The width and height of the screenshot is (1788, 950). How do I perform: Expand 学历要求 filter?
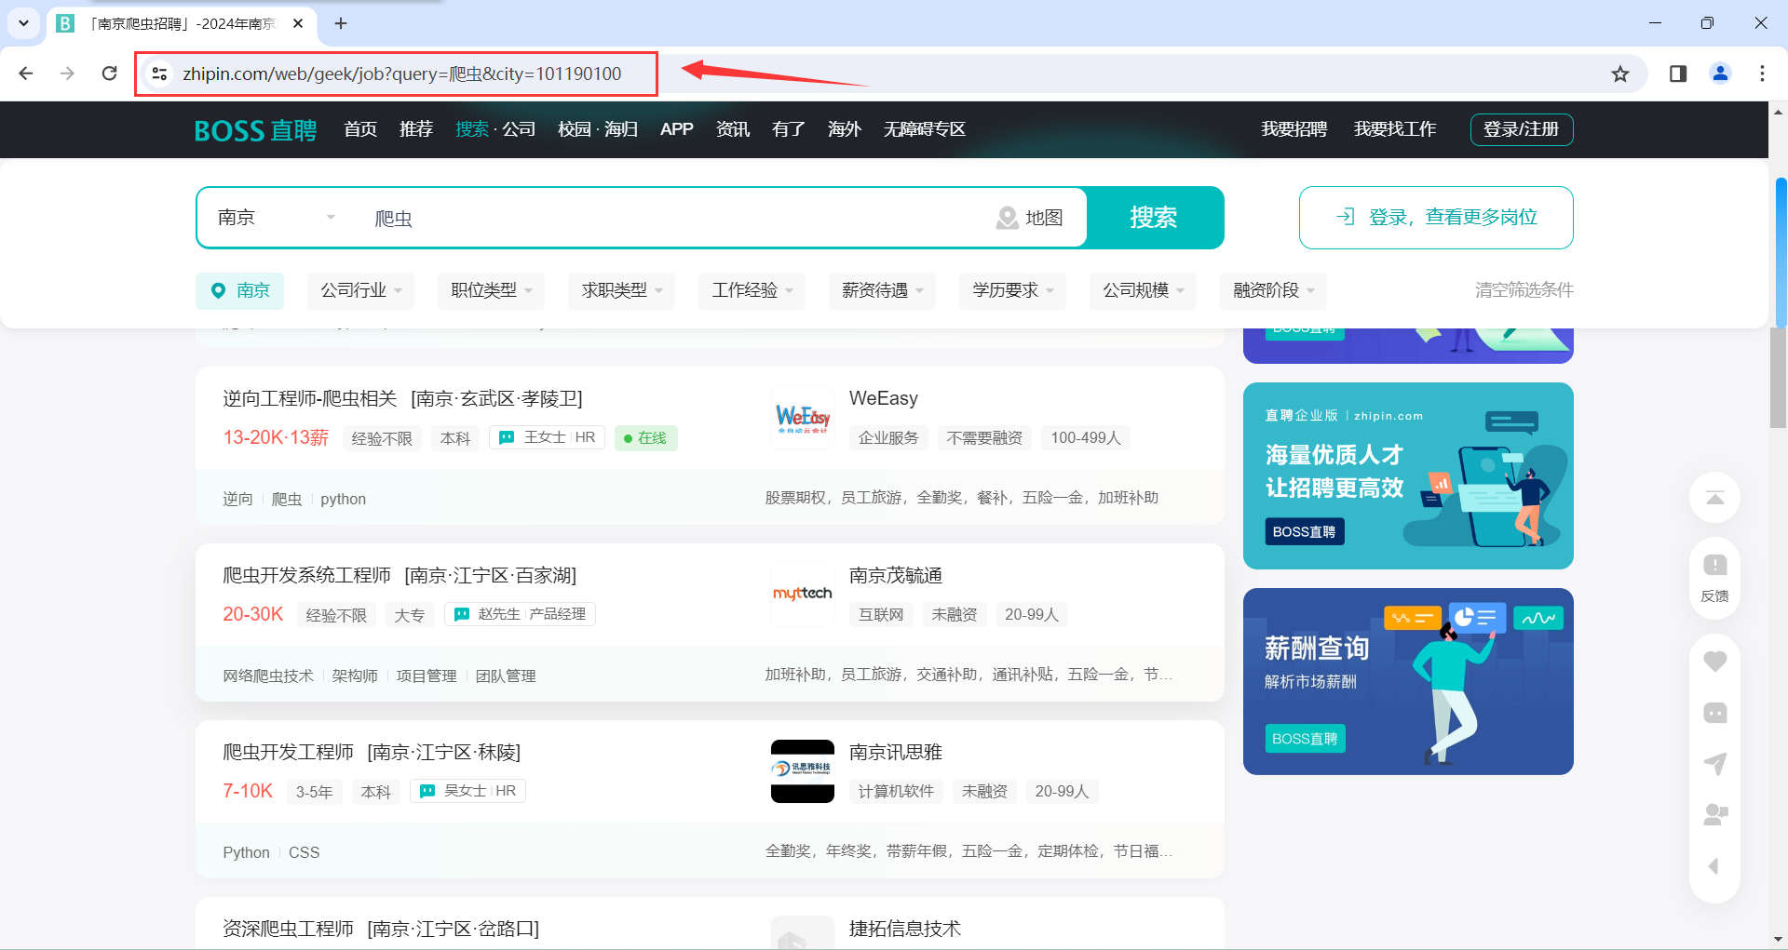[1013, 290]
